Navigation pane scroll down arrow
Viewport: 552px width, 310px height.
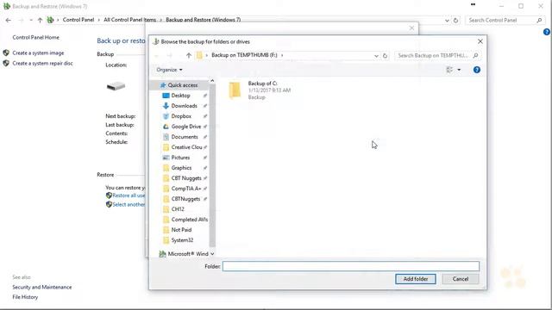click(x=212, y=254)
